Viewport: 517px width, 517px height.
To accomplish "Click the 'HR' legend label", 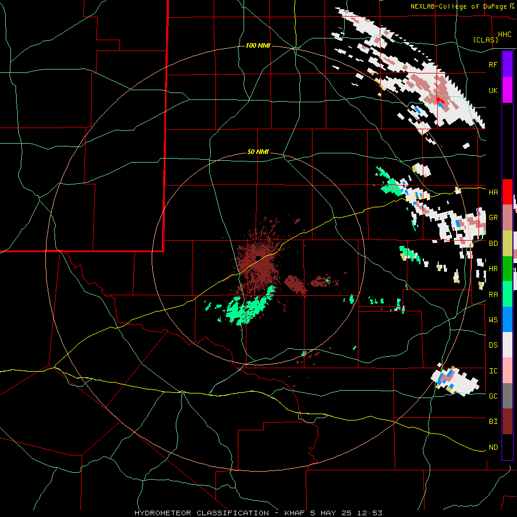I will [x=493, y=269].
